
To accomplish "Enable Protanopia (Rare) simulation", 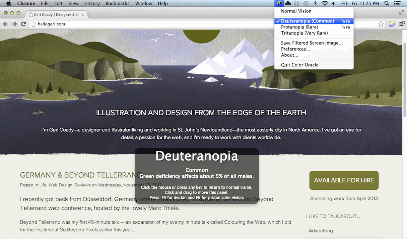I will pos(299,27).
